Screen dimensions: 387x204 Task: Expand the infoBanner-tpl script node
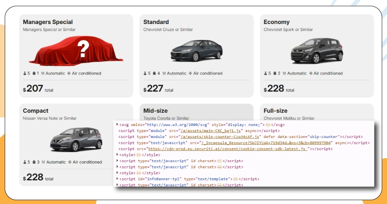coord(117,178)
